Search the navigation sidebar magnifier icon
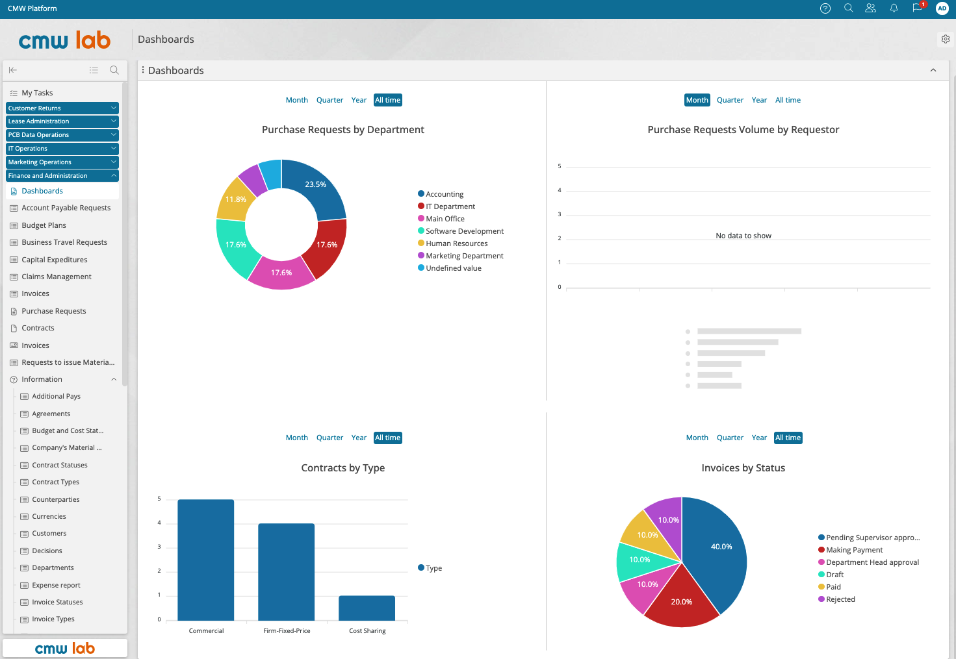The height and width of the screenshot is (659, 956). point(114,70)
